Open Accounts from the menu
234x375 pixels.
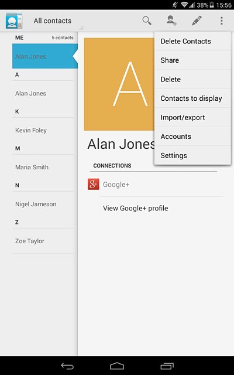pos(192,137)
